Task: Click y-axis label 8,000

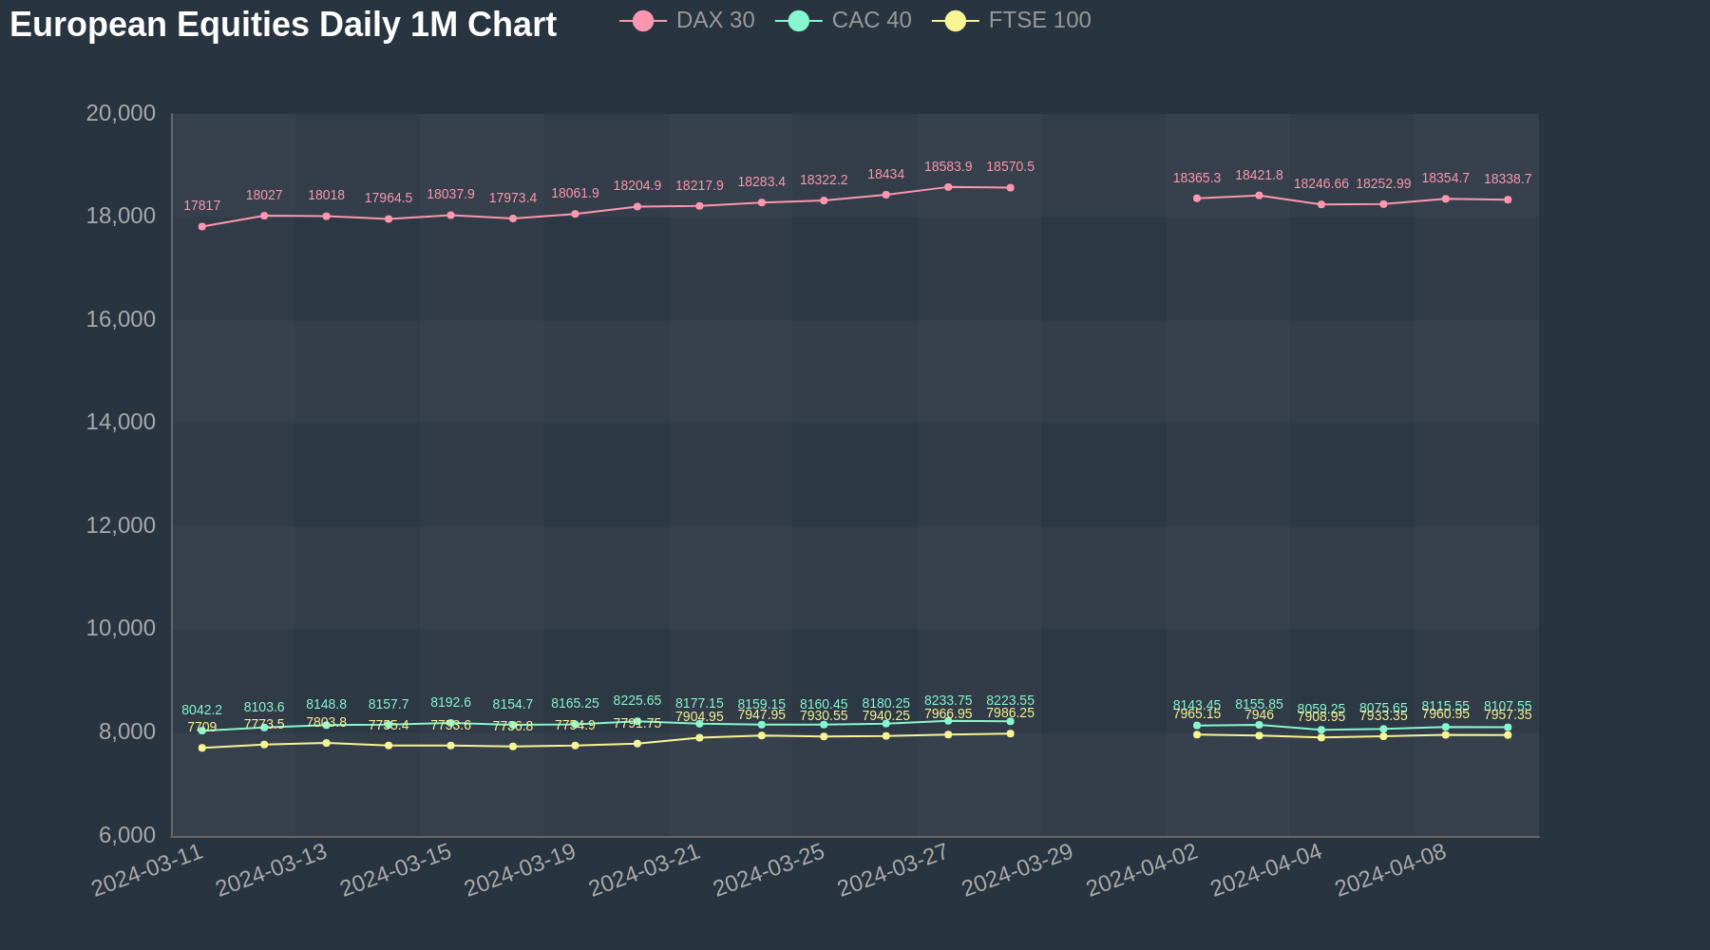Action: [128, 732]
